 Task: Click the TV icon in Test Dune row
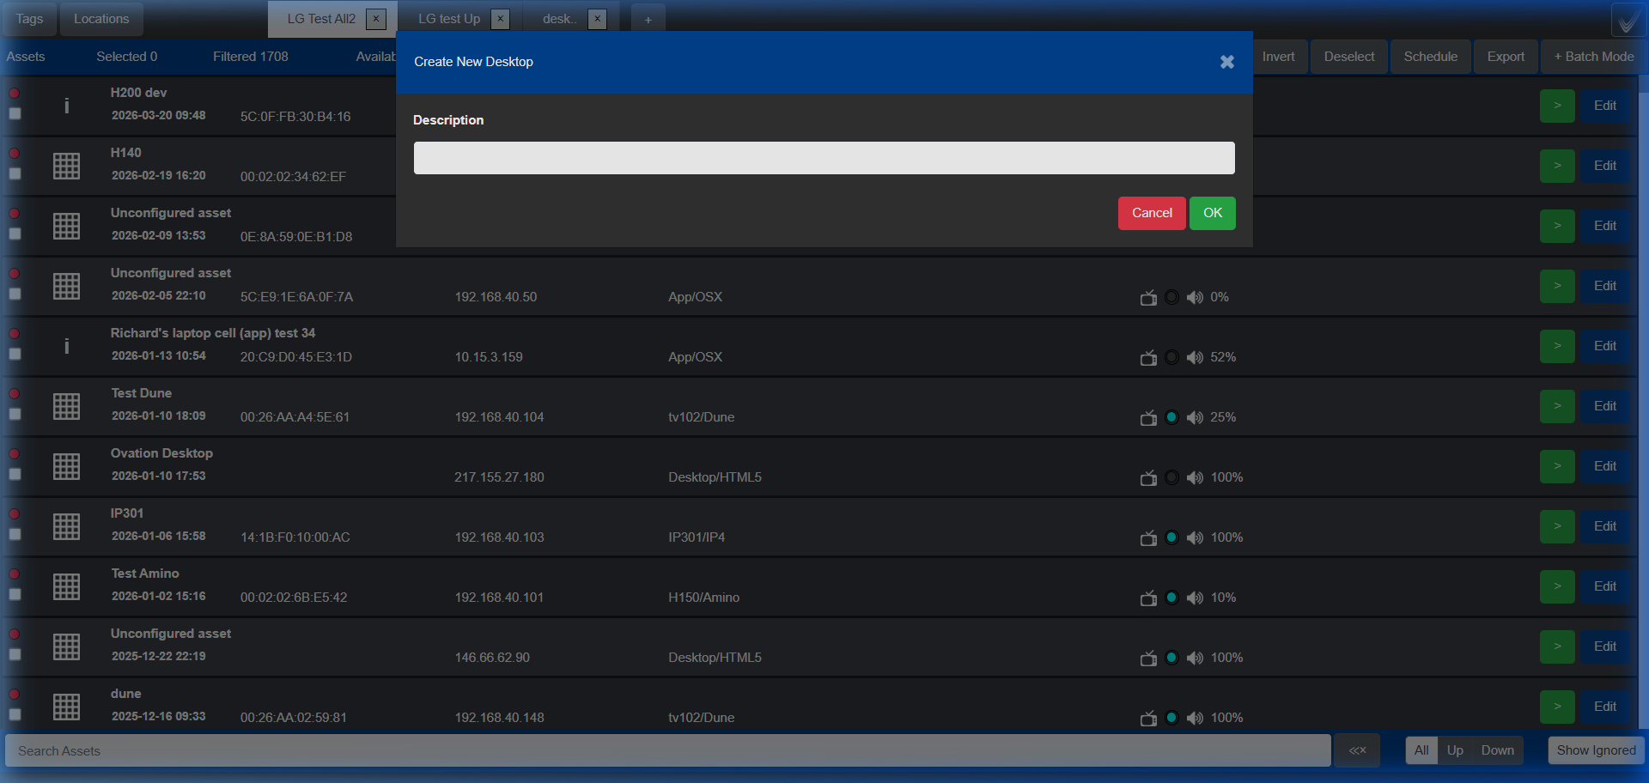click(1148, 417)
